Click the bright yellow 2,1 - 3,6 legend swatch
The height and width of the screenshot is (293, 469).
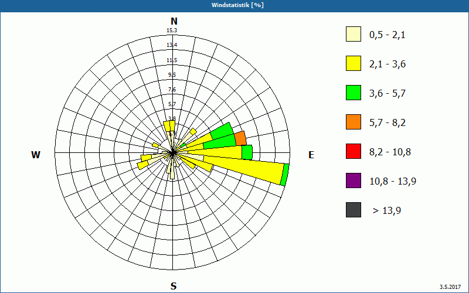[x=354, y=63]
